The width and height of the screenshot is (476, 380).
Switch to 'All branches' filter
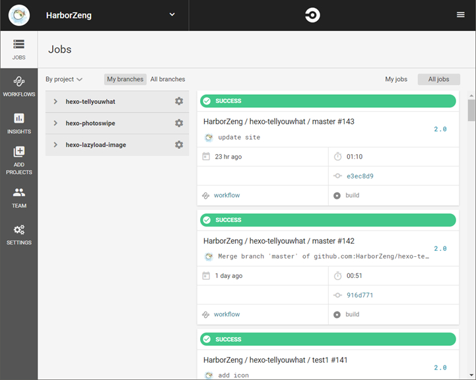click(x=168, y=79)
